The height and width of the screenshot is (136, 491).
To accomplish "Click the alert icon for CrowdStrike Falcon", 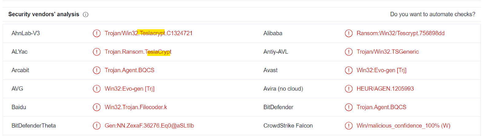I will pyautogui.click(x=349, y=126).
